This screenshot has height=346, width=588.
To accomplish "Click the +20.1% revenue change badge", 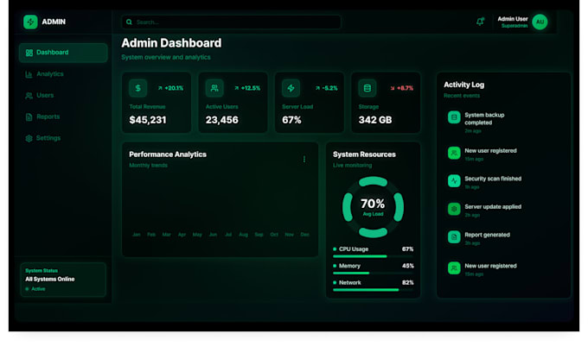I will 170,88.
